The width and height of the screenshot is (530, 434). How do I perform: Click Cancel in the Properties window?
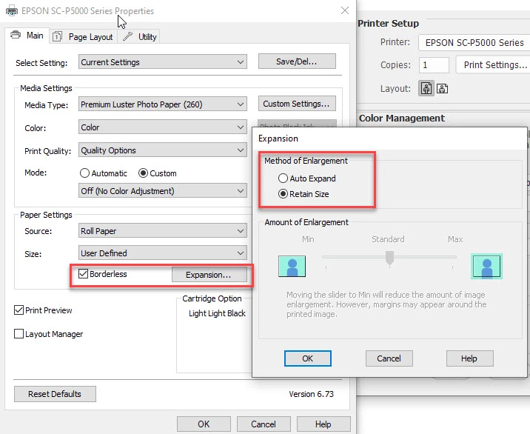tap(264, 424)
